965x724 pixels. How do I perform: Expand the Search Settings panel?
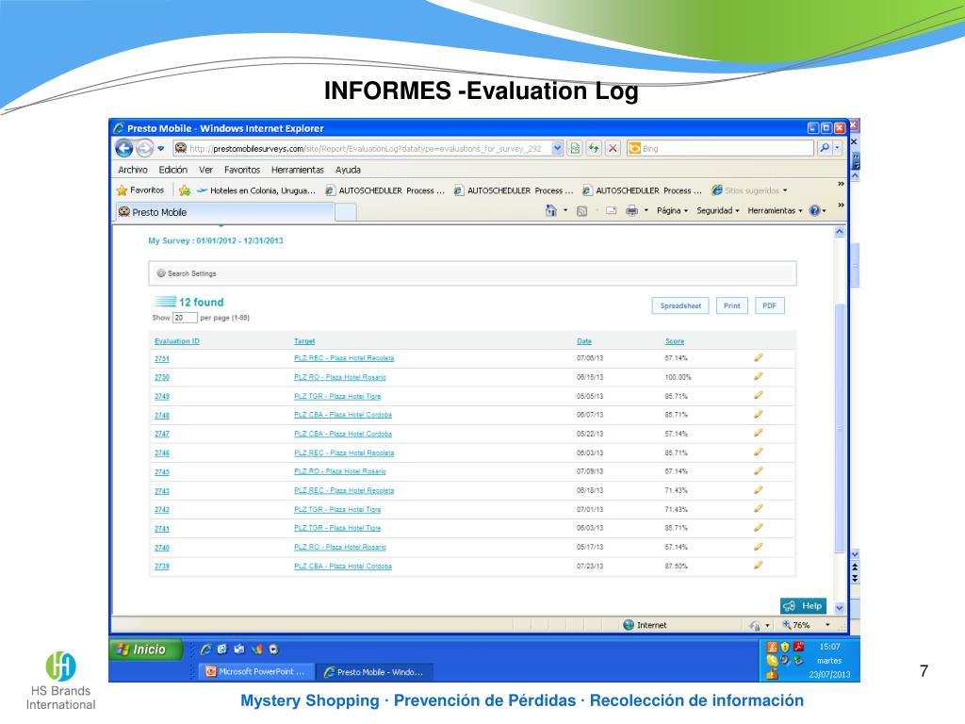(x=187, y=273)
